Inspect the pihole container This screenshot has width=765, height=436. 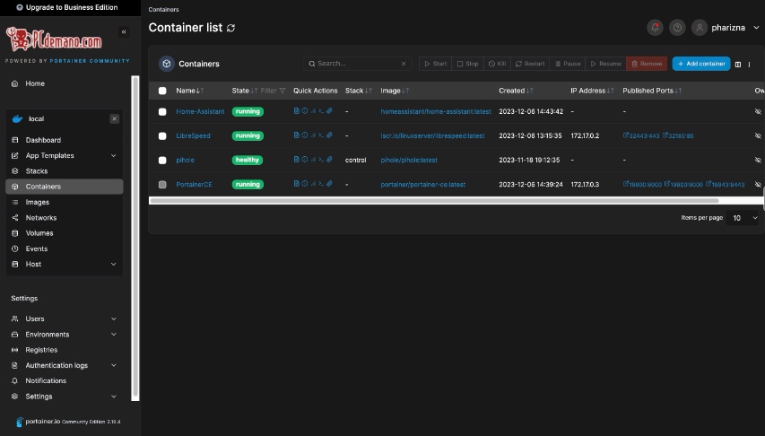click(x=304, y=160)
